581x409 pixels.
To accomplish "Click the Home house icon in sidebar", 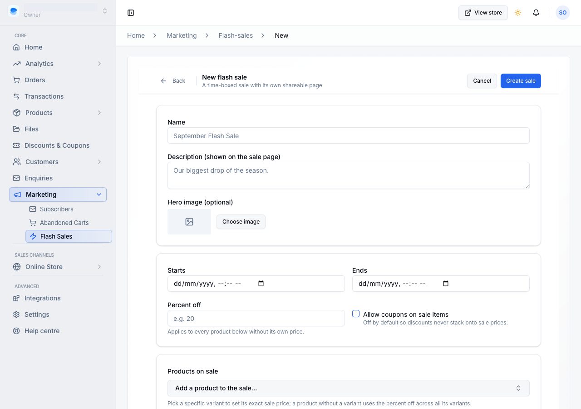I will point(16,47).
